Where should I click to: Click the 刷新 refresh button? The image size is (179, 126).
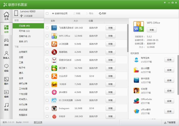103,13
